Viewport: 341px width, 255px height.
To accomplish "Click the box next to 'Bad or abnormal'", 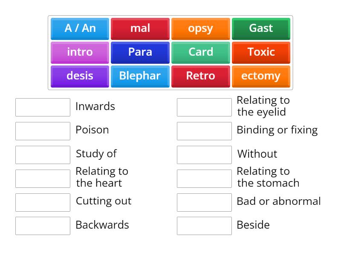I will (204, 202).
